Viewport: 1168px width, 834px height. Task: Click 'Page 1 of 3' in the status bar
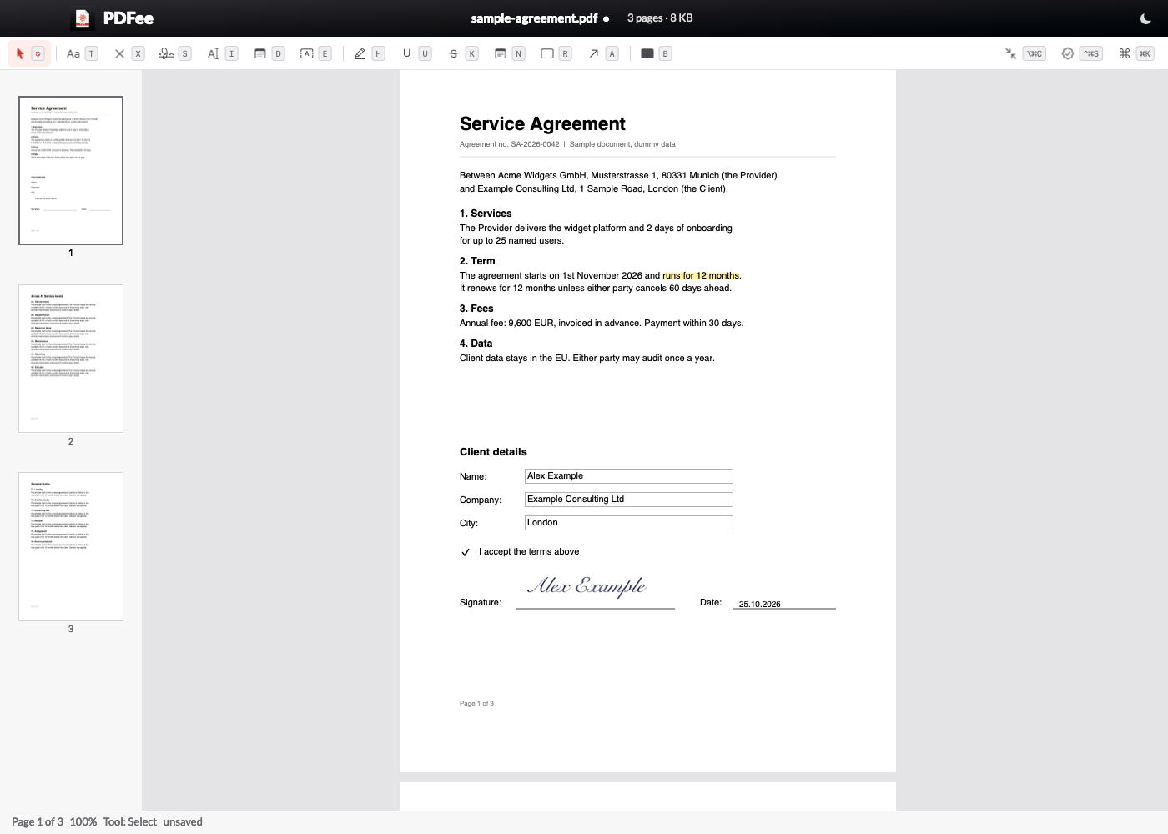(x=37, y=821)
